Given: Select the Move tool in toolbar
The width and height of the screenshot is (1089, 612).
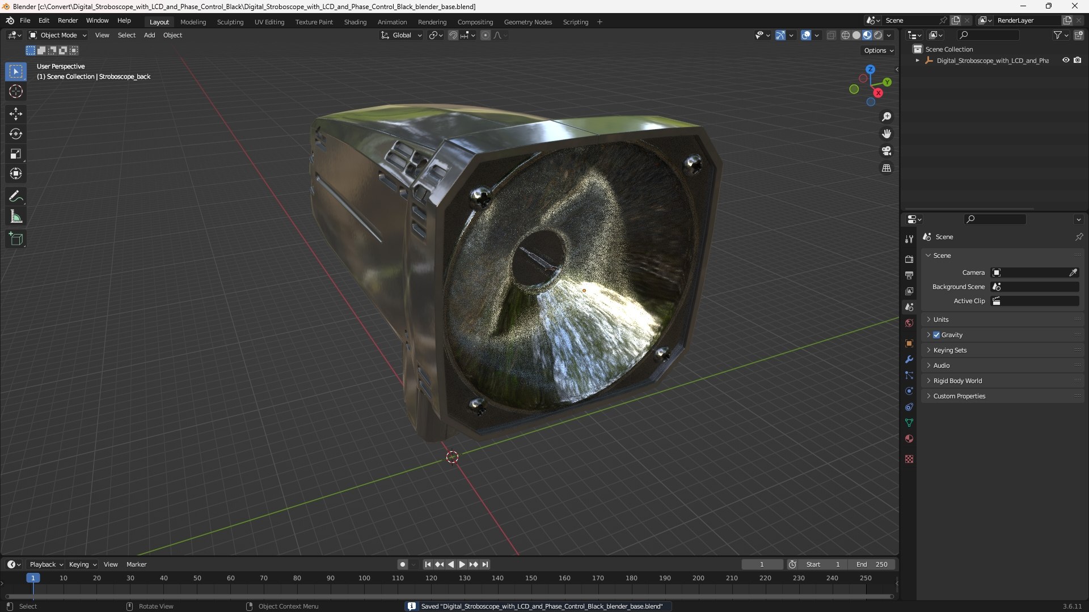Looking at the screenshot, I should 15,114.
